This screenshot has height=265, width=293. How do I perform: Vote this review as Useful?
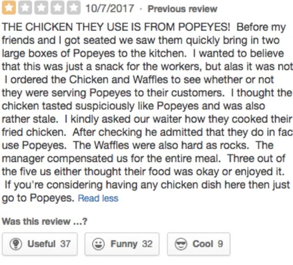click(x=39, y=244)
